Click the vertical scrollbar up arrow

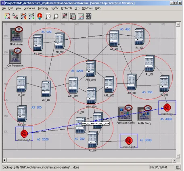[178, 24]
